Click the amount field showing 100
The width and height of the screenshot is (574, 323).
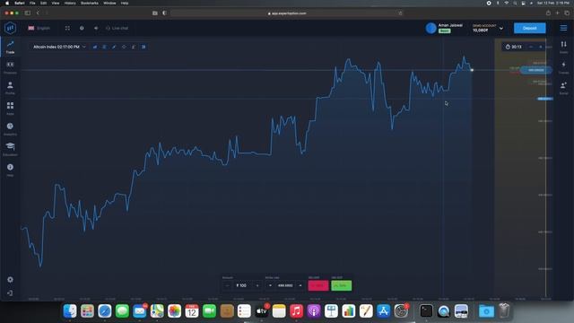point(242,285)
